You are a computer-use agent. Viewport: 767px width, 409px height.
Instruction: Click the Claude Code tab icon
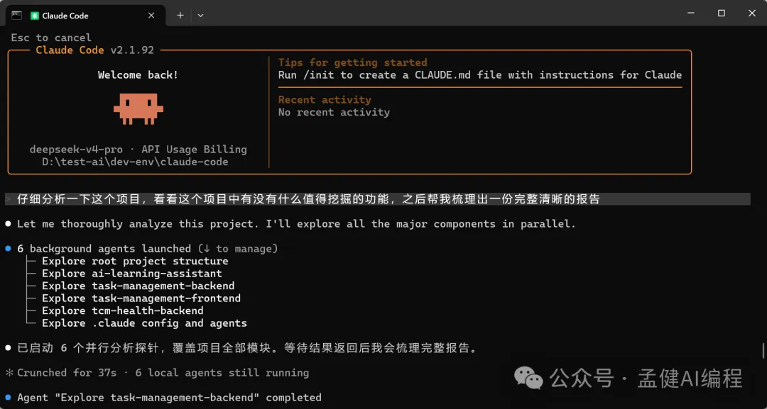(x=35, y=15)
